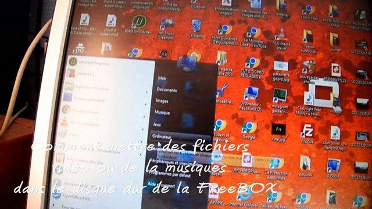This screenshot has height=209, width=372.
Task: Expand Google Chrome jump list arrow
Action: 144,117
